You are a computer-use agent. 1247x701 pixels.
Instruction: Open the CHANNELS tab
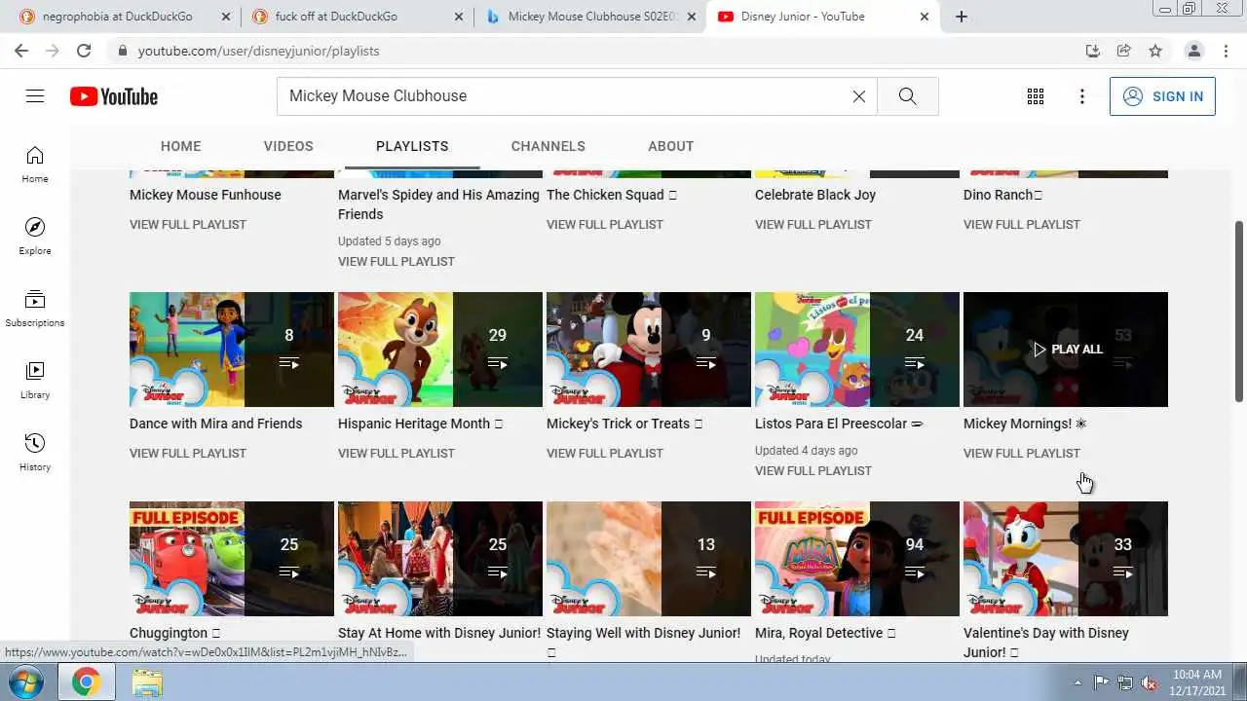click(548, 146)
